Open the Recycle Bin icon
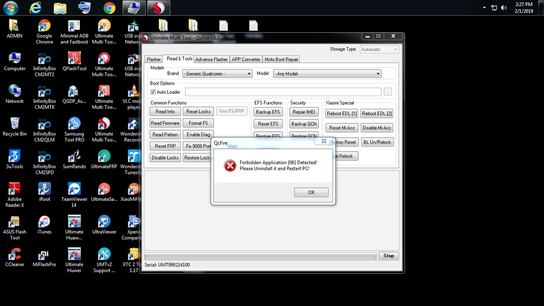 coord(14,127)
